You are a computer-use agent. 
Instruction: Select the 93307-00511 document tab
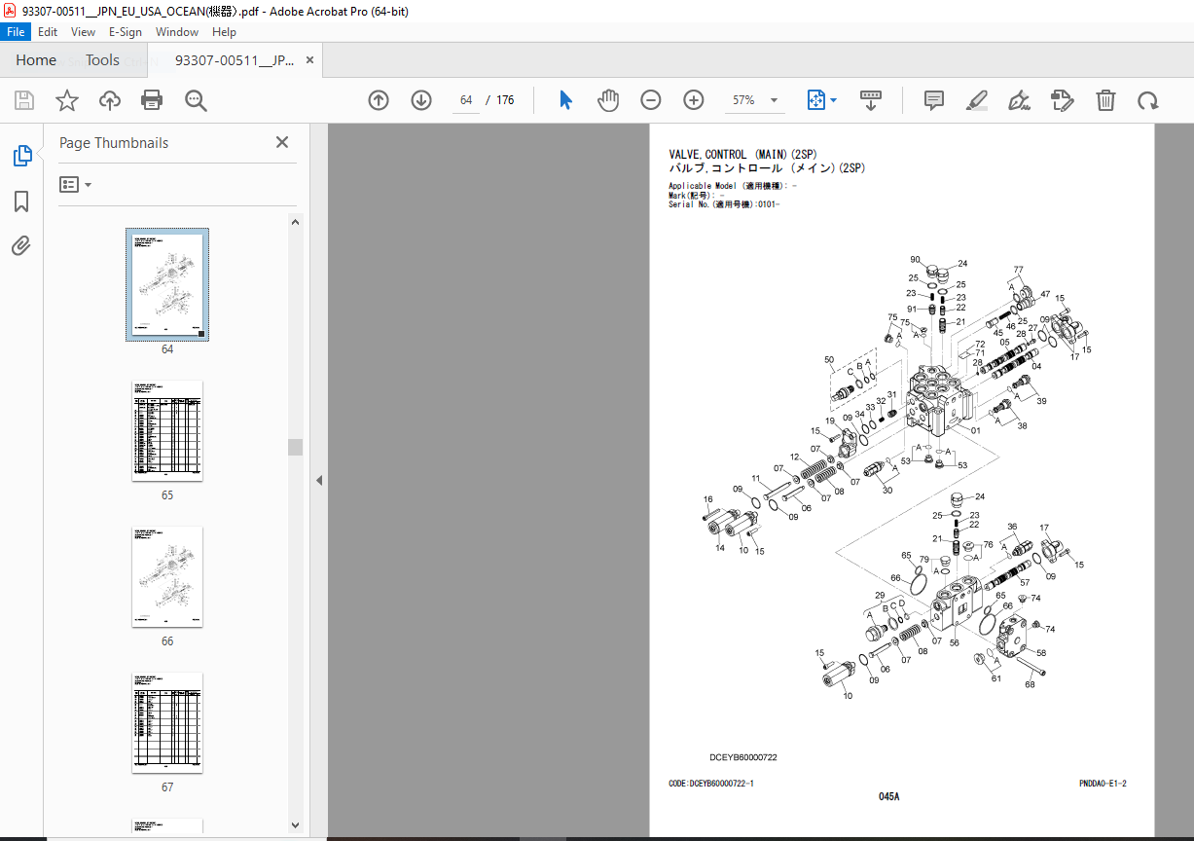[235, 60]
